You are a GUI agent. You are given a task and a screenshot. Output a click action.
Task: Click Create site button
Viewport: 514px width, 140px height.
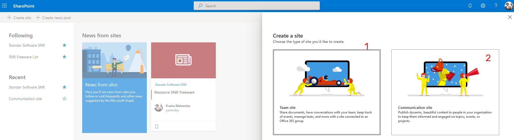point(19,18)
